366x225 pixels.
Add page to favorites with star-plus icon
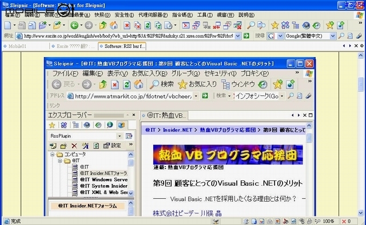tap(330, 25)
